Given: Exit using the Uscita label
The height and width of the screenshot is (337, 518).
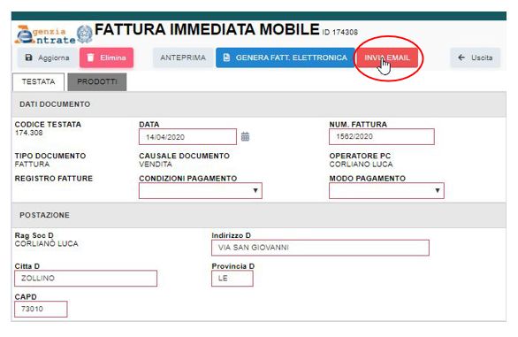Looking at the screenshot, I should pos(482,57).
